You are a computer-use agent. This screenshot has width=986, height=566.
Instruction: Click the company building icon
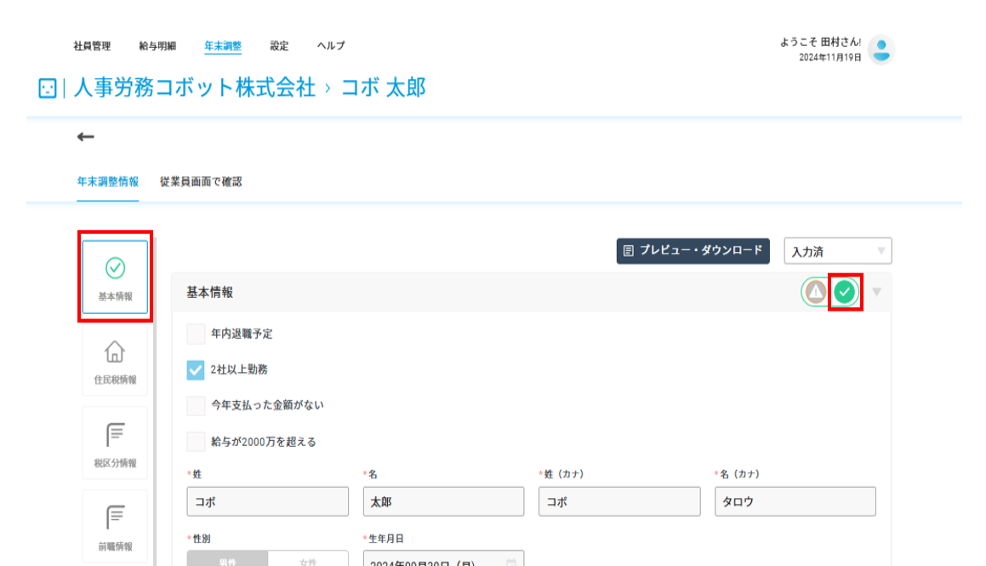click(x=47, y=88)
